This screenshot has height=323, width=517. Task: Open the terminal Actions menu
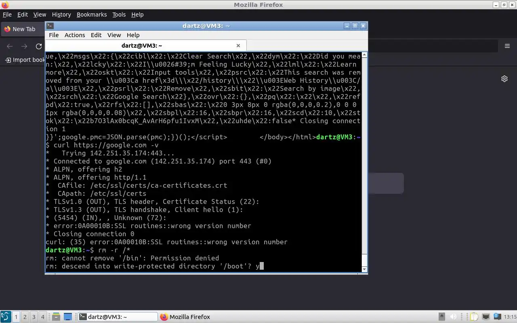click(75, 35)
